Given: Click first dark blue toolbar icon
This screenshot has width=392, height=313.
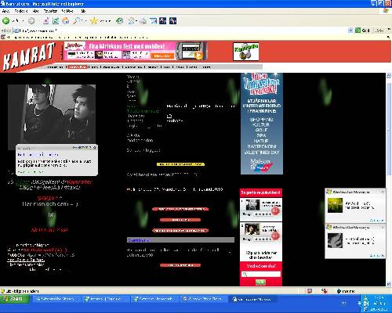Looking at the screenshot, I should coord(163,21).
